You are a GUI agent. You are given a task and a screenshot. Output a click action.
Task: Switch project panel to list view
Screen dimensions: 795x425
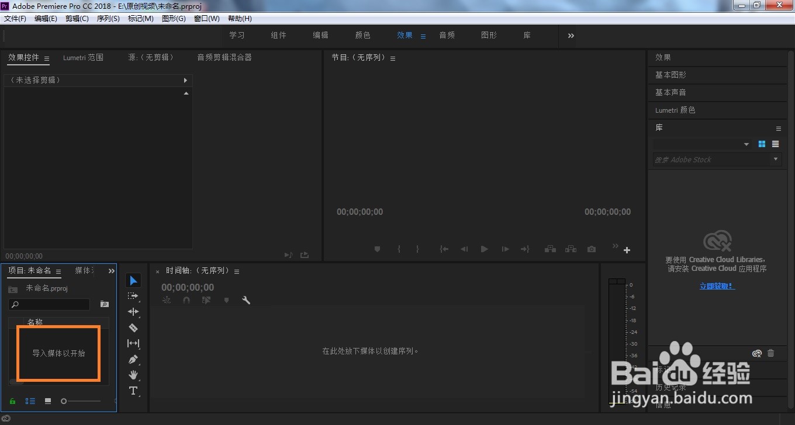coord(30,401)
